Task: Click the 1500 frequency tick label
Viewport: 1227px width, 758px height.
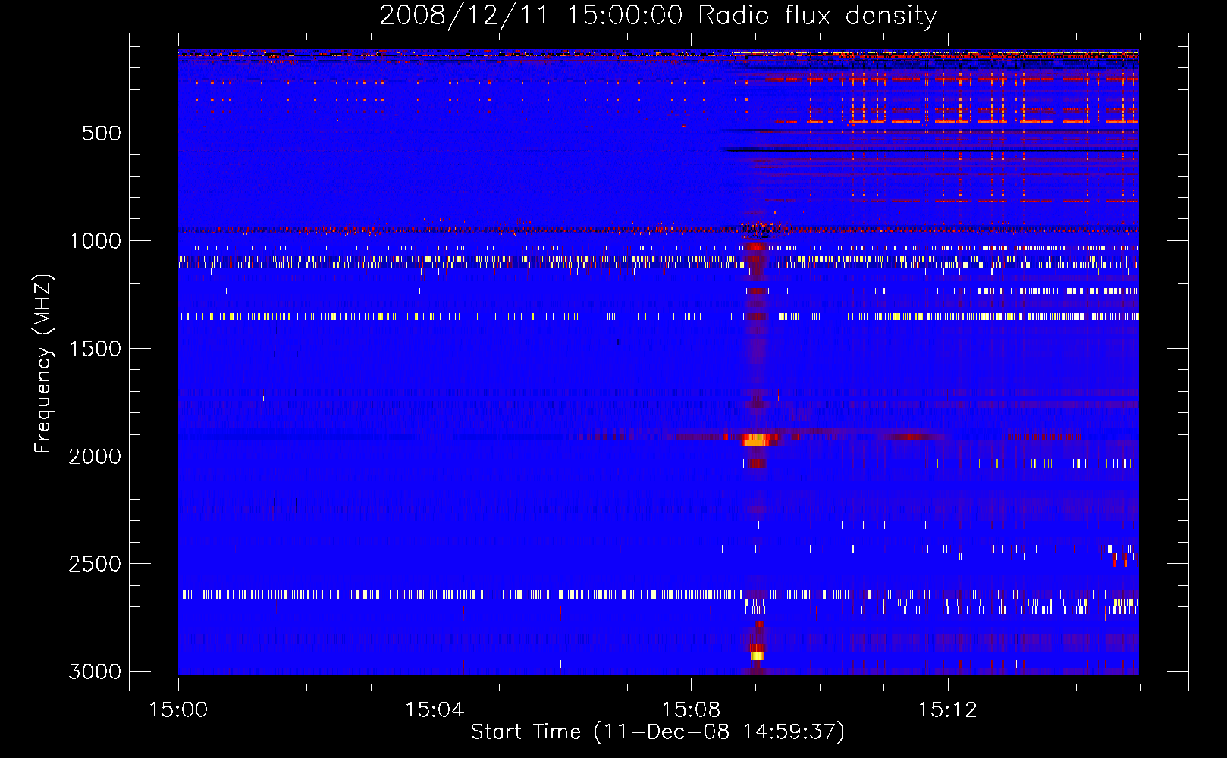Action: pyautogui.click(x=95, y=349)
